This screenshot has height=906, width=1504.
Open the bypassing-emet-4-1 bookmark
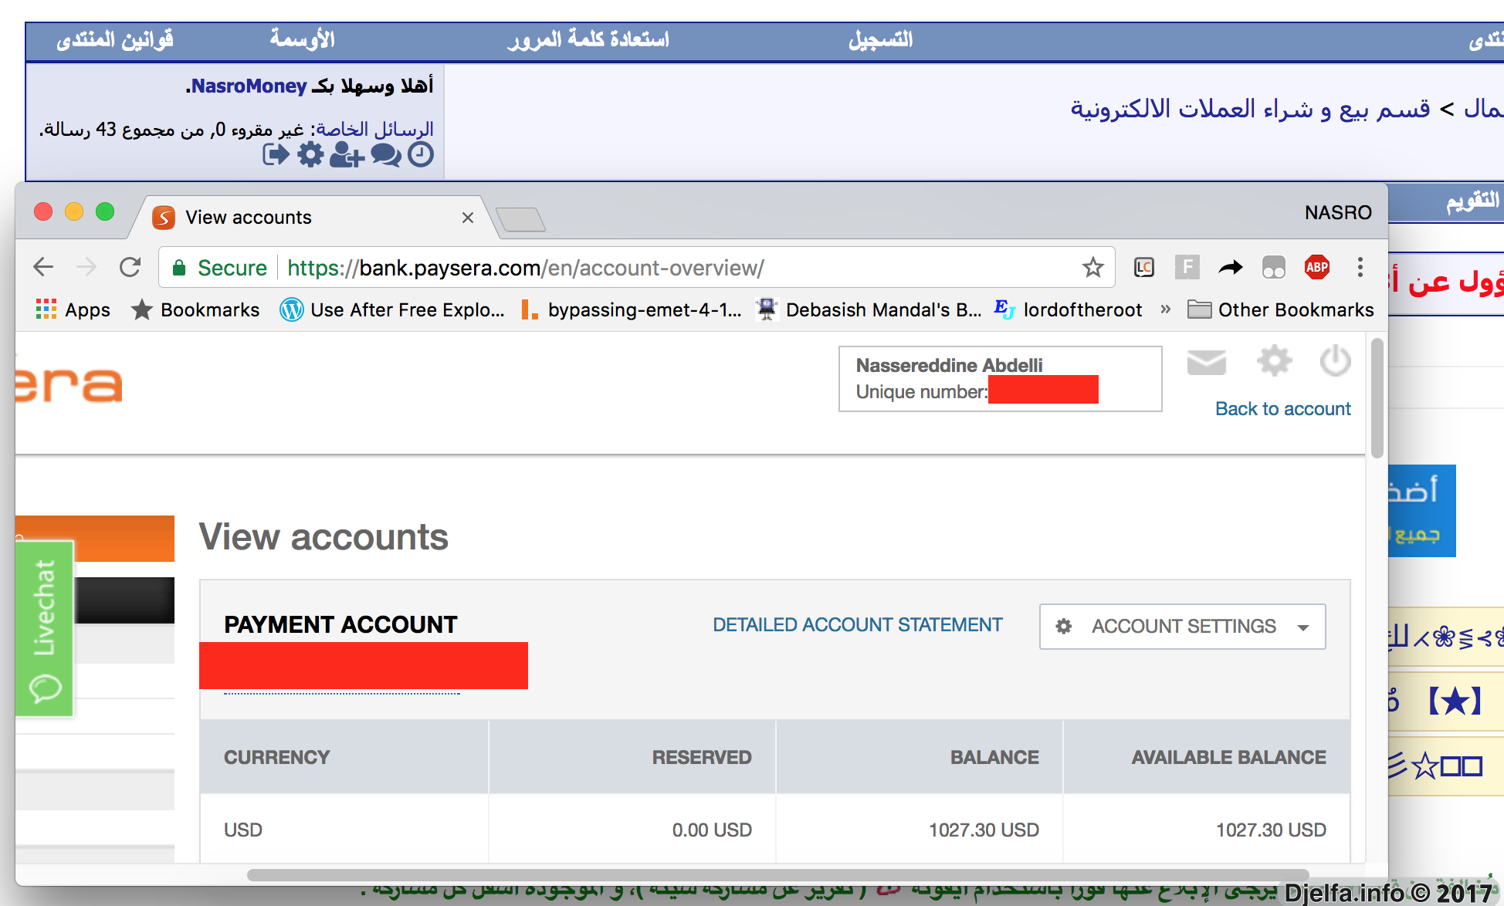[631, 309]
